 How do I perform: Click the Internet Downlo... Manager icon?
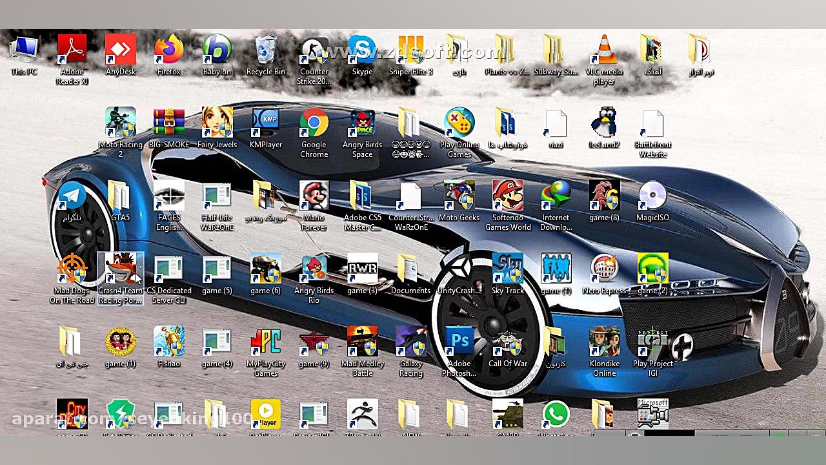[556, 206]
